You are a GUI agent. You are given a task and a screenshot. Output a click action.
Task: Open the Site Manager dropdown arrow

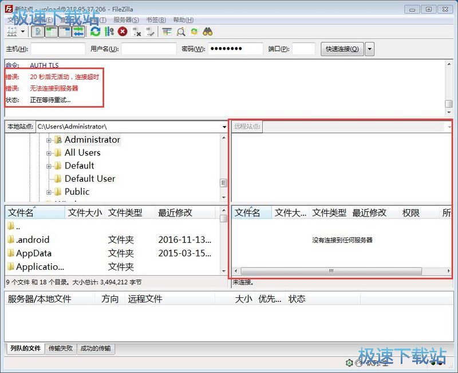pos(23,32)
